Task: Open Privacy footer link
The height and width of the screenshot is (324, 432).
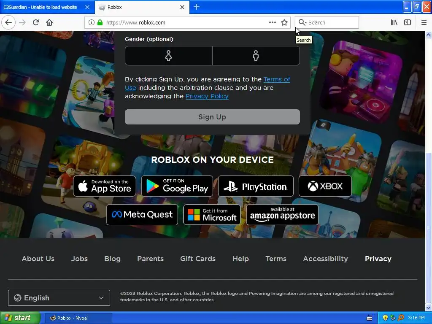Action: pos(378,259)
